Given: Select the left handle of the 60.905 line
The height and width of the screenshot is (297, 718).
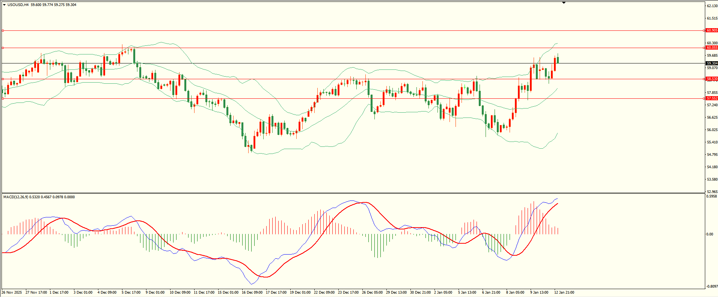Looking at the screenshot, I should pyautogui.click(x=3, y=30).
